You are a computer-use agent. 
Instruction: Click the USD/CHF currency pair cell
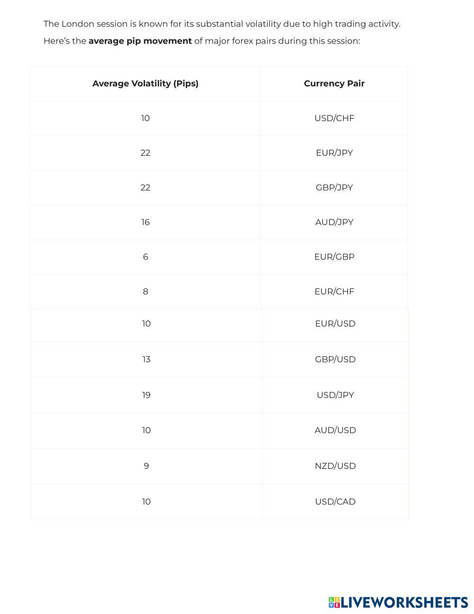(334, 118)
